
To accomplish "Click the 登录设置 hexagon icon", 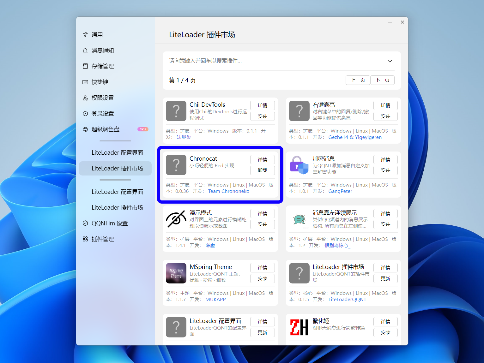I will pyautogui.click(x=85, y=114).
